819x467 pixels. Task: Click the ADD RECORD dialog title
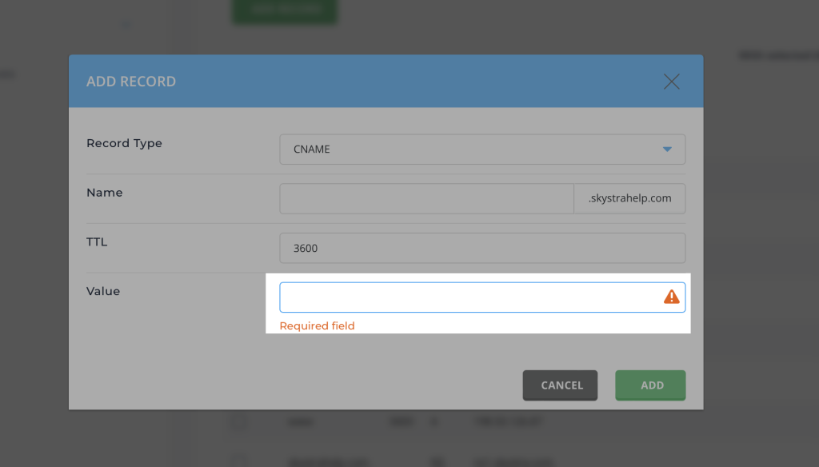131,82
